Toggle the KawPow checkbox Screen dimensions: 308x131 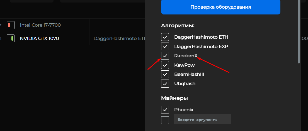tap(165, 65)
